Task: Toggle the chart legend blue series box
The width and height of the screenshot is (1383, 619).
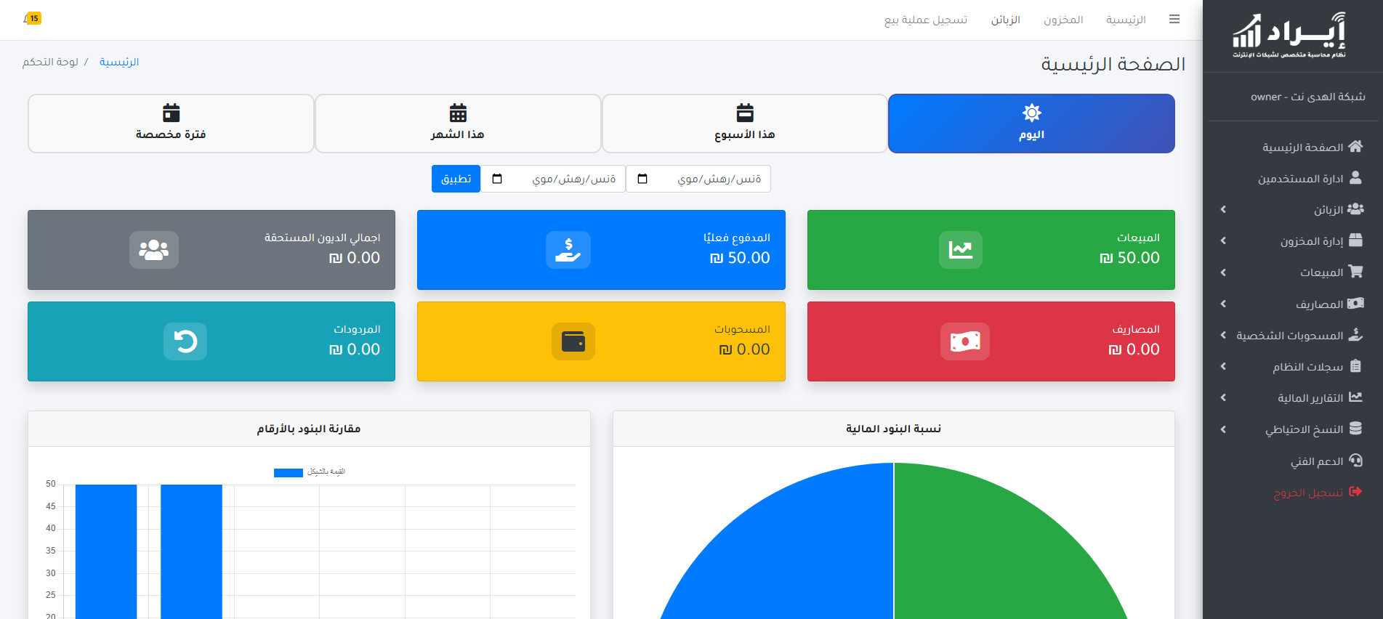Action: 288,473
